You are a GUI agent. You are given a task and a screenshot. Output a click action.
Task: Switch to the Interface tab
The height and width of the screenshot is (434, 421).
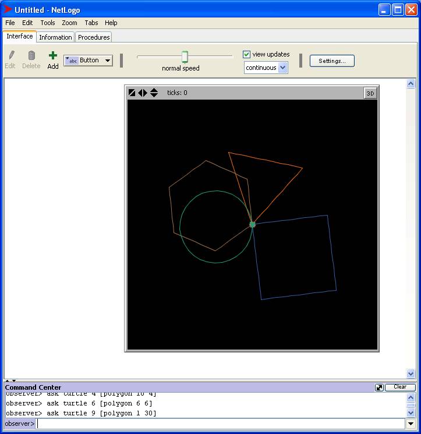(x=20, y=36)
